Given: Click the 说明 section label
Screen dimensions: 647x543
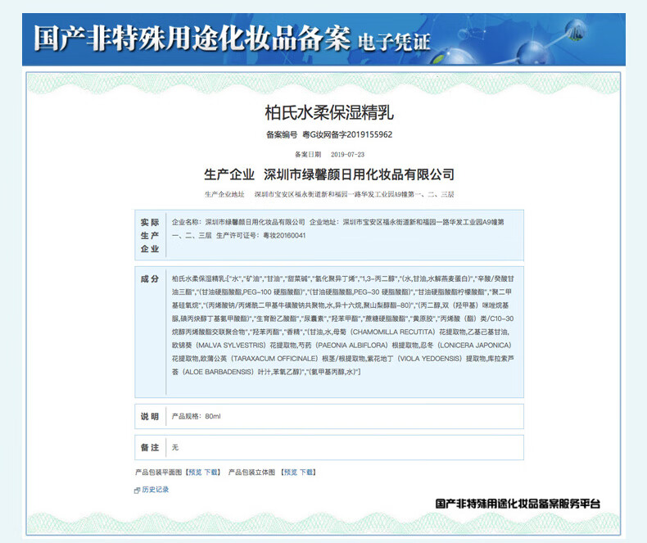Looking at the screenshot, I should 150,417.
